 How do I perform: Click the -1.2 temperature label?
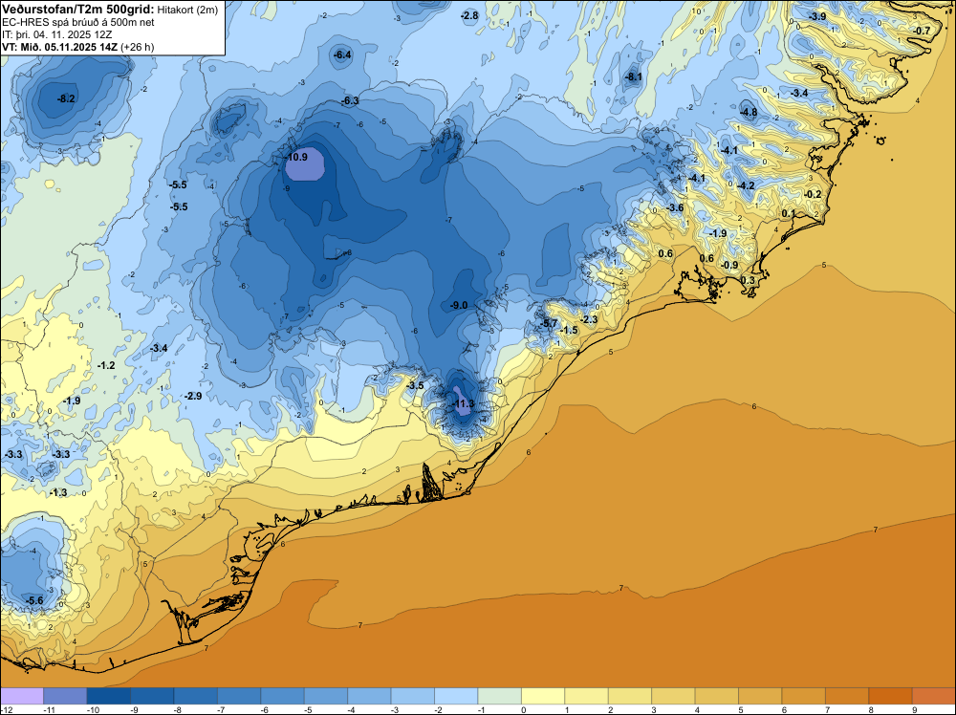pyautogui.click(x=106, y=366)
